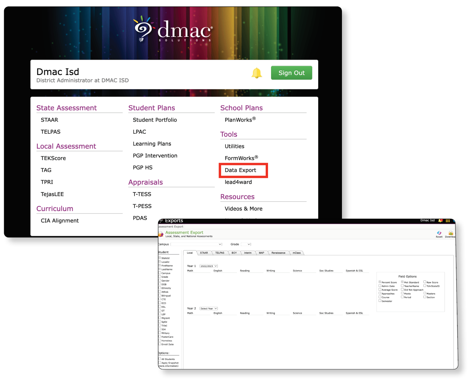Click the Dmac Isd name in Exports header

[427, 220]
